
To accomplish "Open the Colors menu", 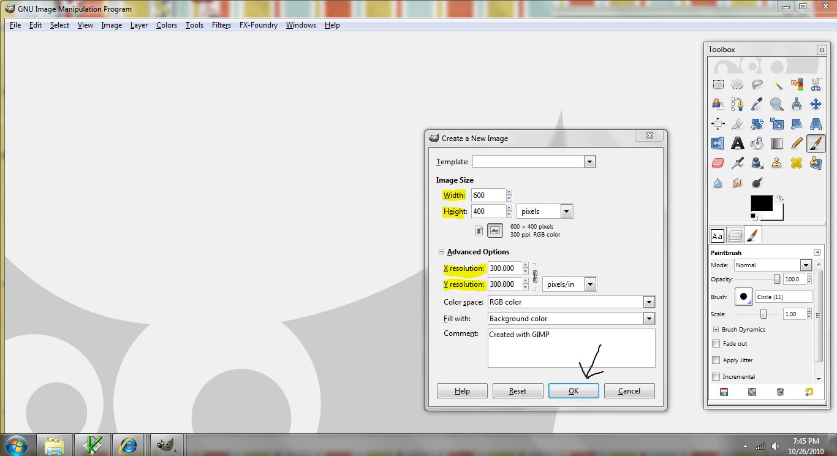I will click(167, 25).
